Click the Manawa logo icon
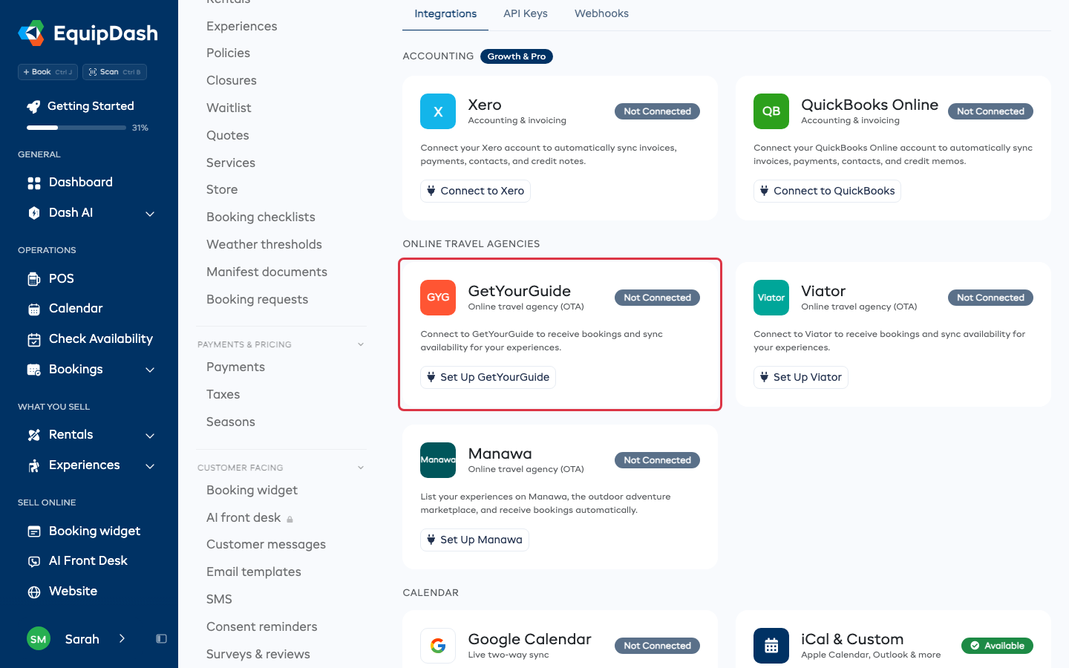Viewport: 1069px width, 668px height. 438,460
